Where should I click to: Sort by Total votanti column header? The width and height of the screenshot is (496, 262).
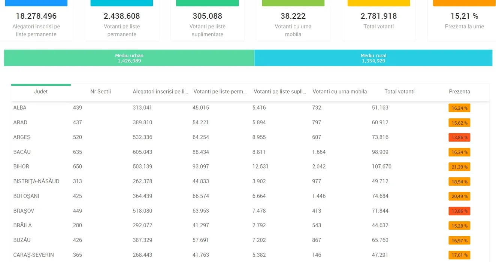coord(399,92)
